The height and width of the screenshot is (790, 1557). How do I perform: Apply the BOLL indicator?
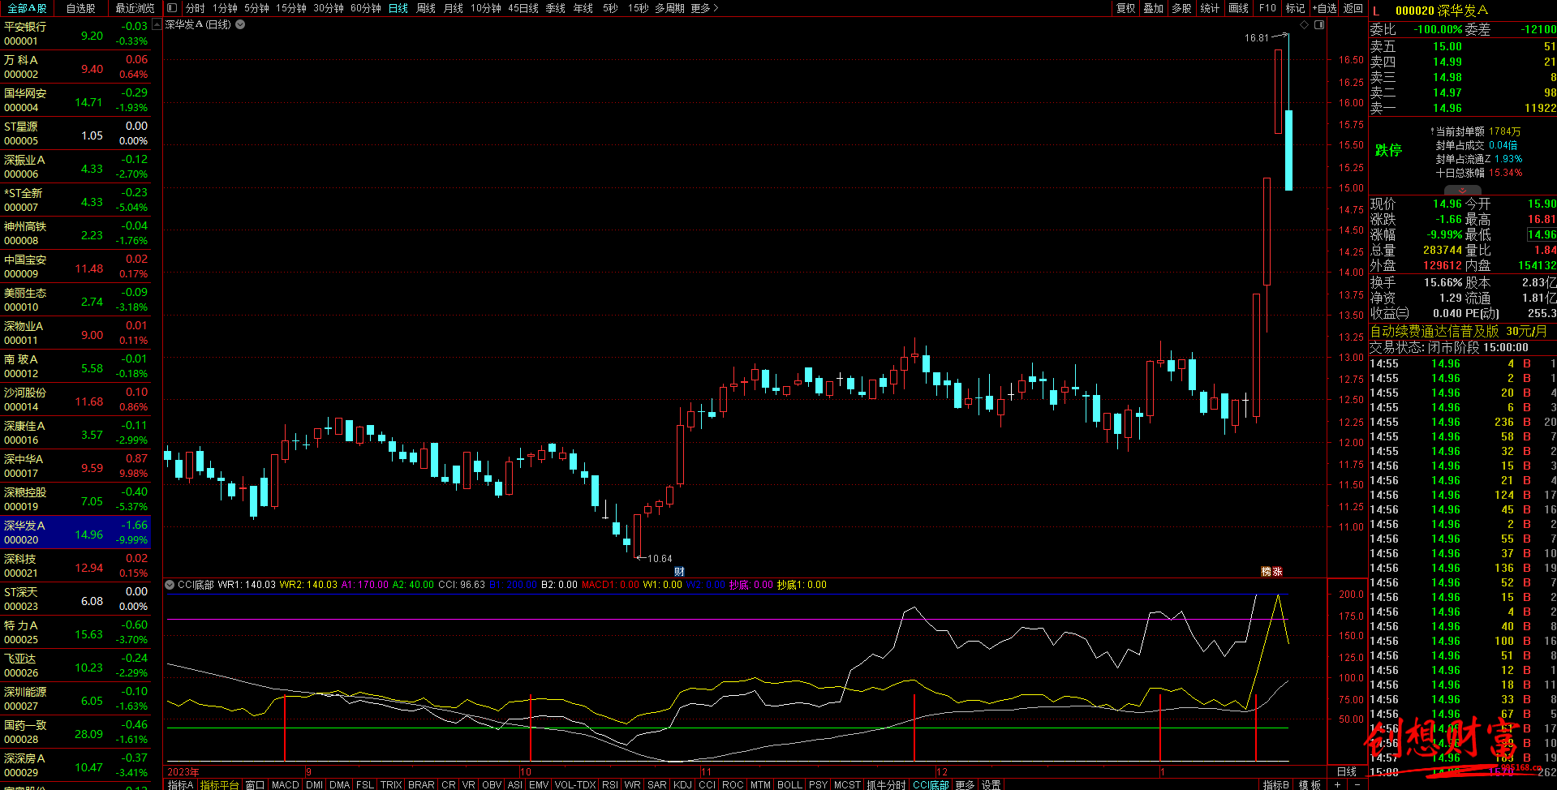click(x=789, y=784)
